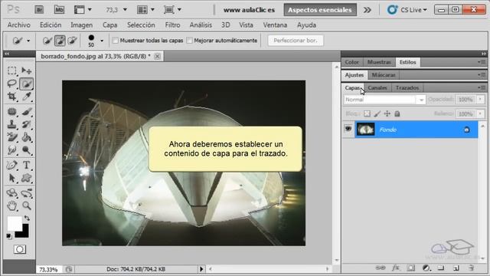This screenshot has height=276, width=490.
Task: Open the Opacidad slider dropdown arrow
Action: pyautogui.click(x=480, y=100)
